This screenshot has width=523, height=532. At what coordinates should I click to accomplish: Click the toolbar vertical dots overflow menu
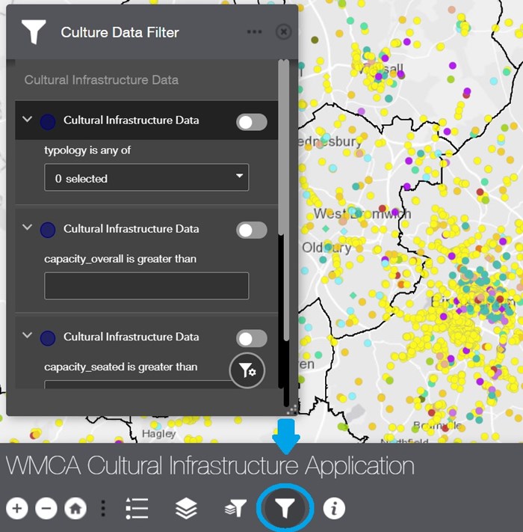(x=103, y=509)
